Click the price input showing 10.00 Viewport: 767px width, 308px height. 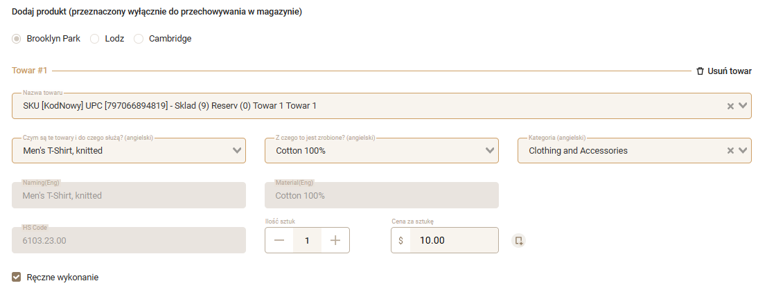point(453,240)
